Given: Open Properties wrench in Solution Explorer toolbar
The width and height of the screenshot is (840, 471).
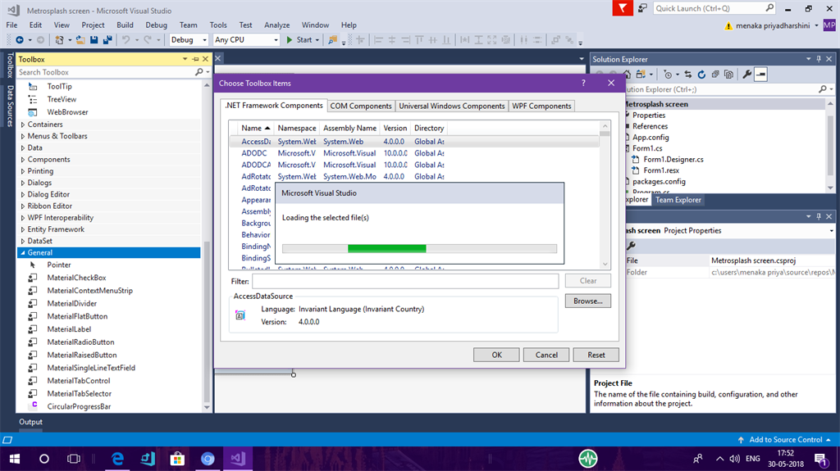Looking at the screenshot, I should (x=746, y=75).
